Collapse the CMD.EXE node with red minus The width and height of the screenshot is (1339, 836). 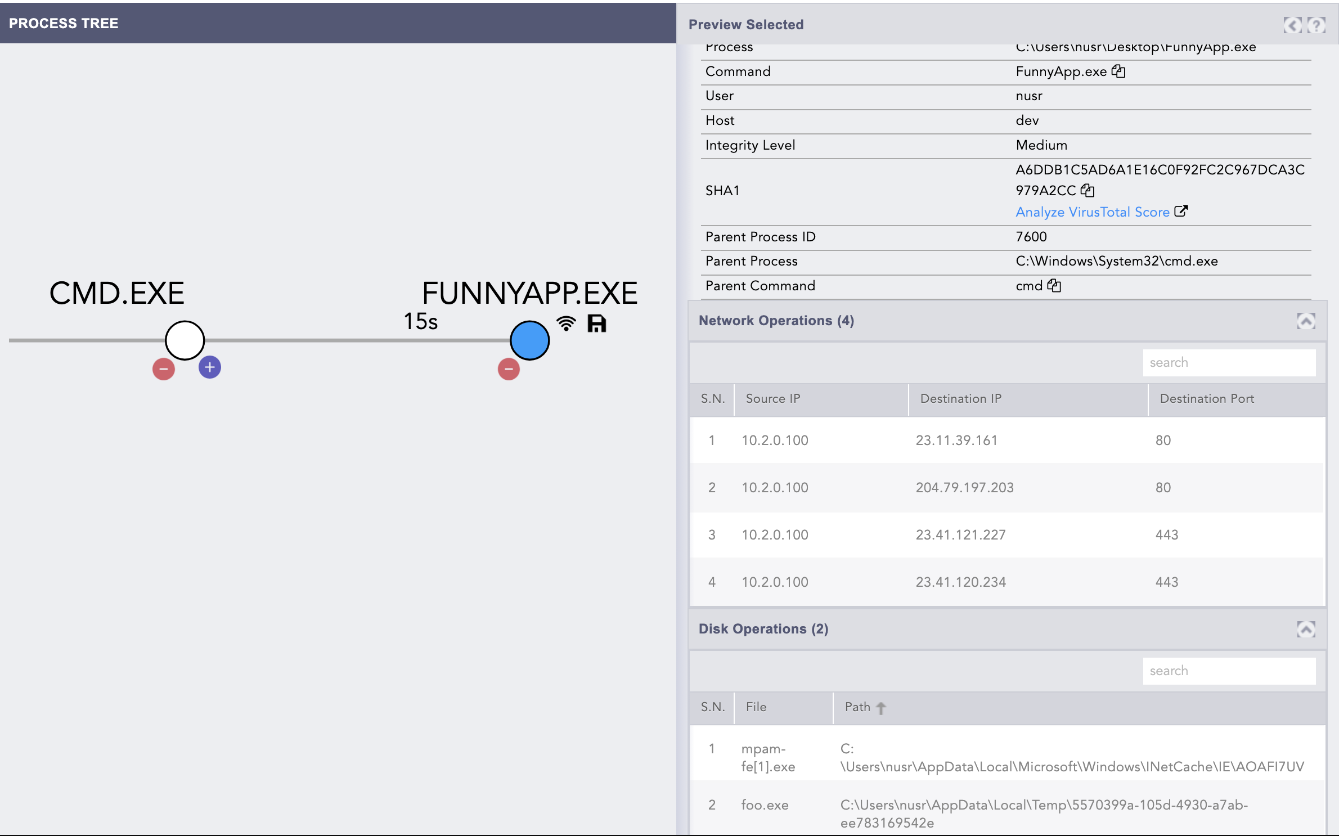(x=164, y=369)
